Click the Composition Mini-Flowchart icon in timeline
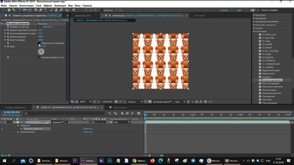 click(109, 113)
